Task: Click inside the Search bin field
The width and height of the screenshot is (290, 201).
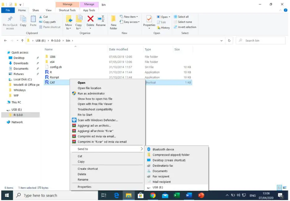Action: (260, 40)
